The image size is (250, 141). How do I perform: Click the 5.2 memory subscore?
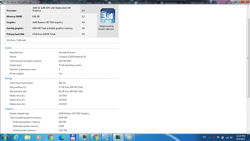pyautogui.click(x=83, y=16)
